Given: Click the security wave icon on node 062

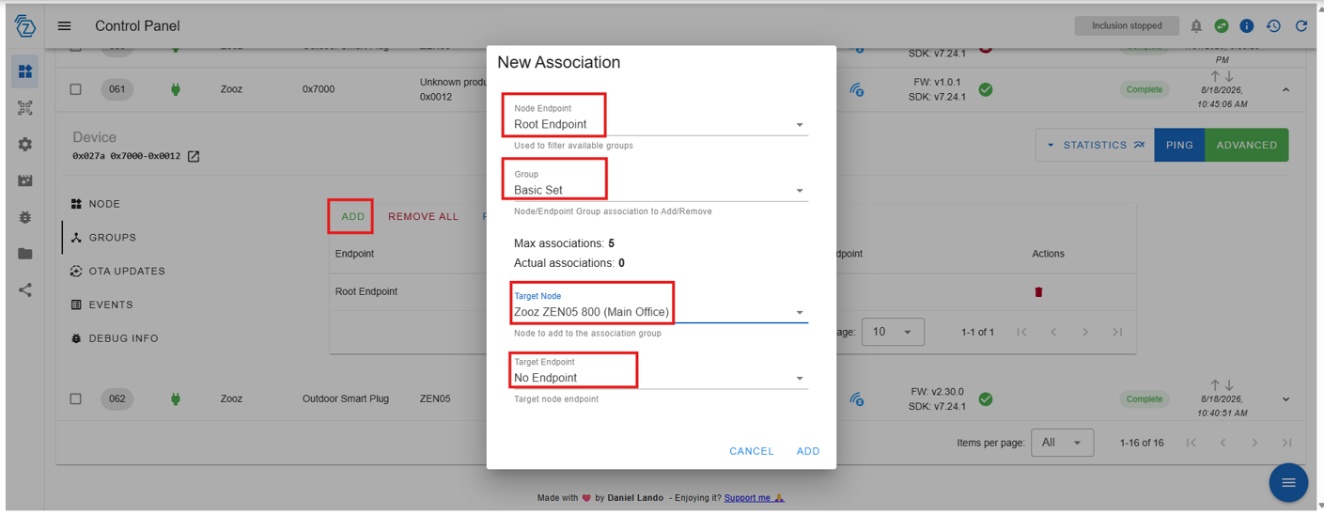Looking at the screenshot, I should [857, 399].
